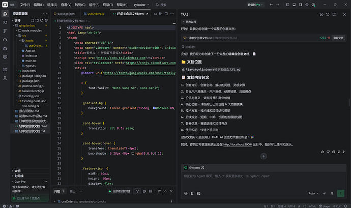351x208 pixels.
Task: Pop out the TRAE chat panel
Action: tap(334, 14)
